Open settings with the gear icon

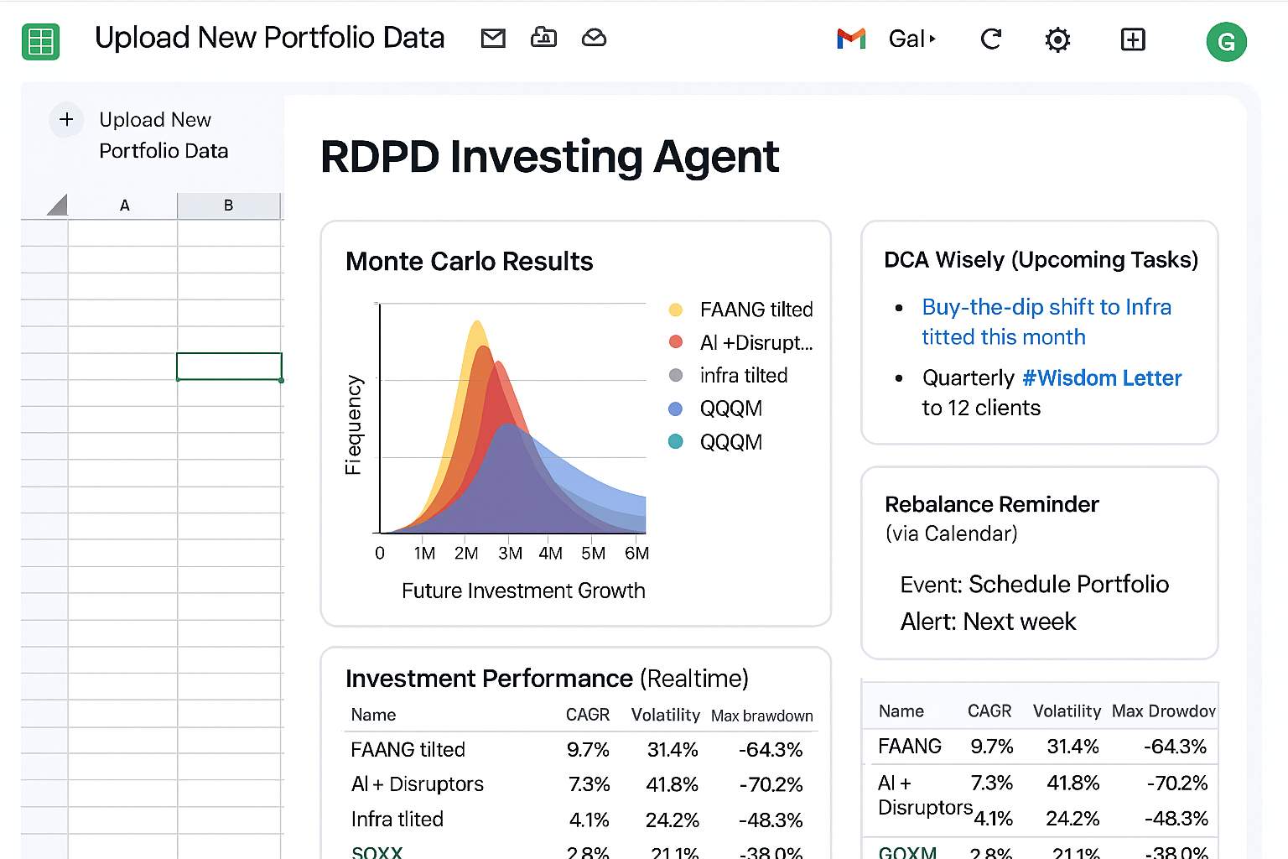pyautogui.click(x=1057, y=39)
